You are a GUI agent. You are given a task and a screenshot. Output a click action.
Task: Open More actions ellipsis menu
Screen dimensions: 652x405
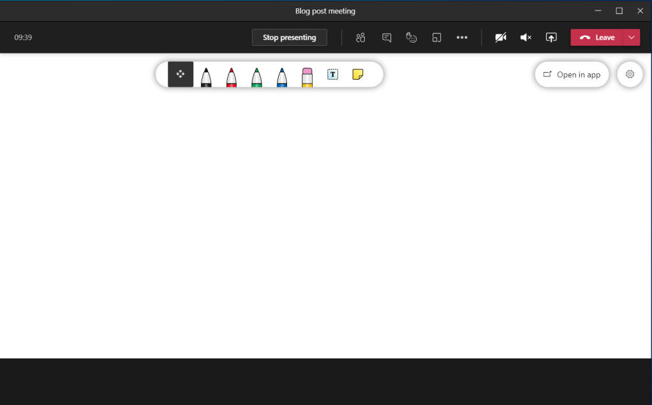click(462, 38)
